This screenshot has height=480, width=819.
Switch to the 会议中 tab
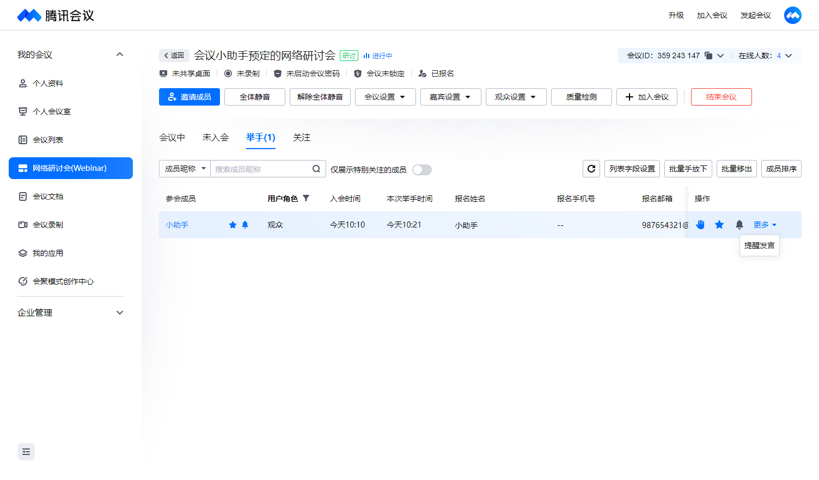[x=172, y=138]
